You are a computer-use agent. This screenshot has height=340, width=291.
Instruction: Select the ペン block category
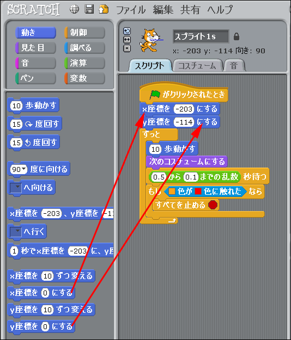(35, 78)
